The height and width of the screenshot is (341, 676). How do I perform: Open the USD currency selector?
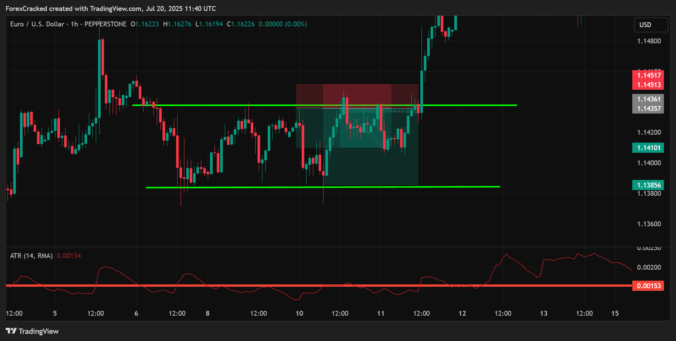(x=650, y=25)
